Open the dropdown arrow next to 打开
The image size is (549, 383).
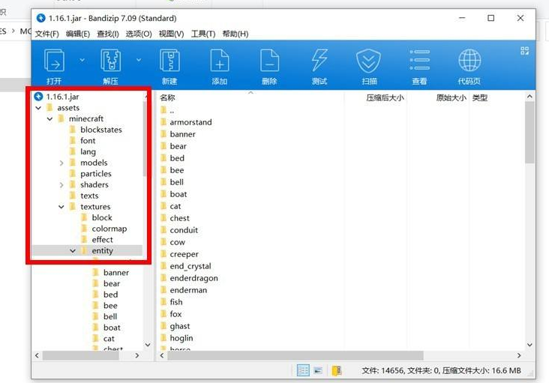82,60
